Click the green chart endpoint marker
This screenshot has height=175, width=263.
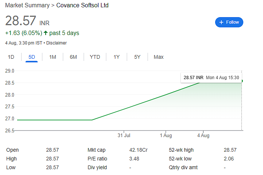[242, 81]
